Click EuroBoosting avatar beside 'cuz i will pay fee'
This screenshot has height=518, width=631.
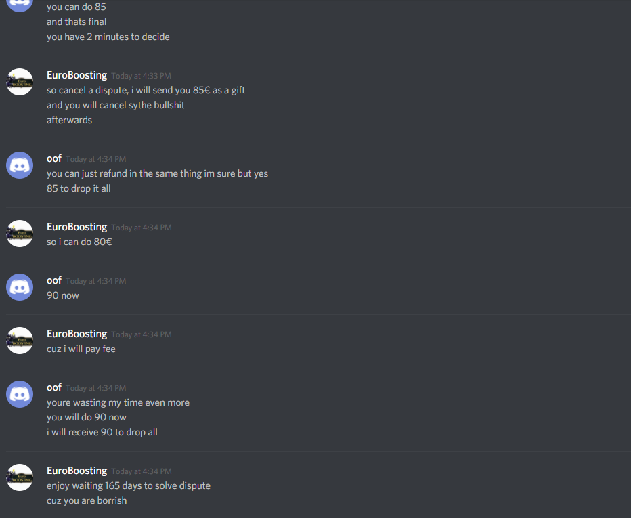(20, 341)
